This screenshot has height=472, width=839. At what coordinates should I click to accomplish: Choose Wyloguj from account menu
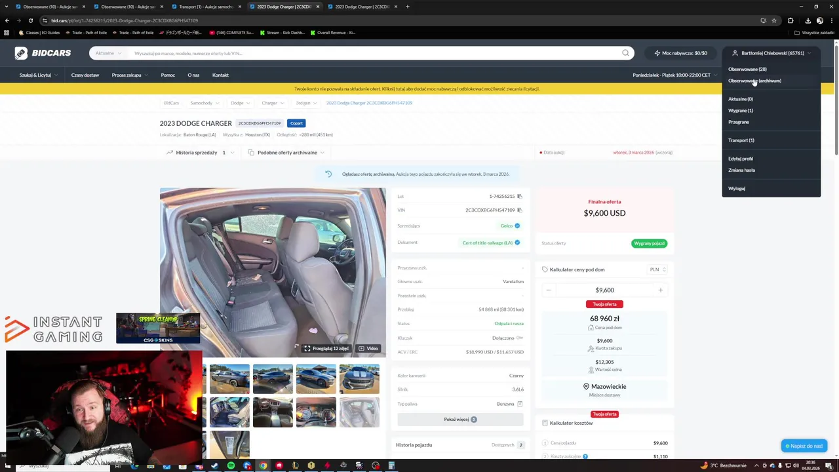pos(737,188)
